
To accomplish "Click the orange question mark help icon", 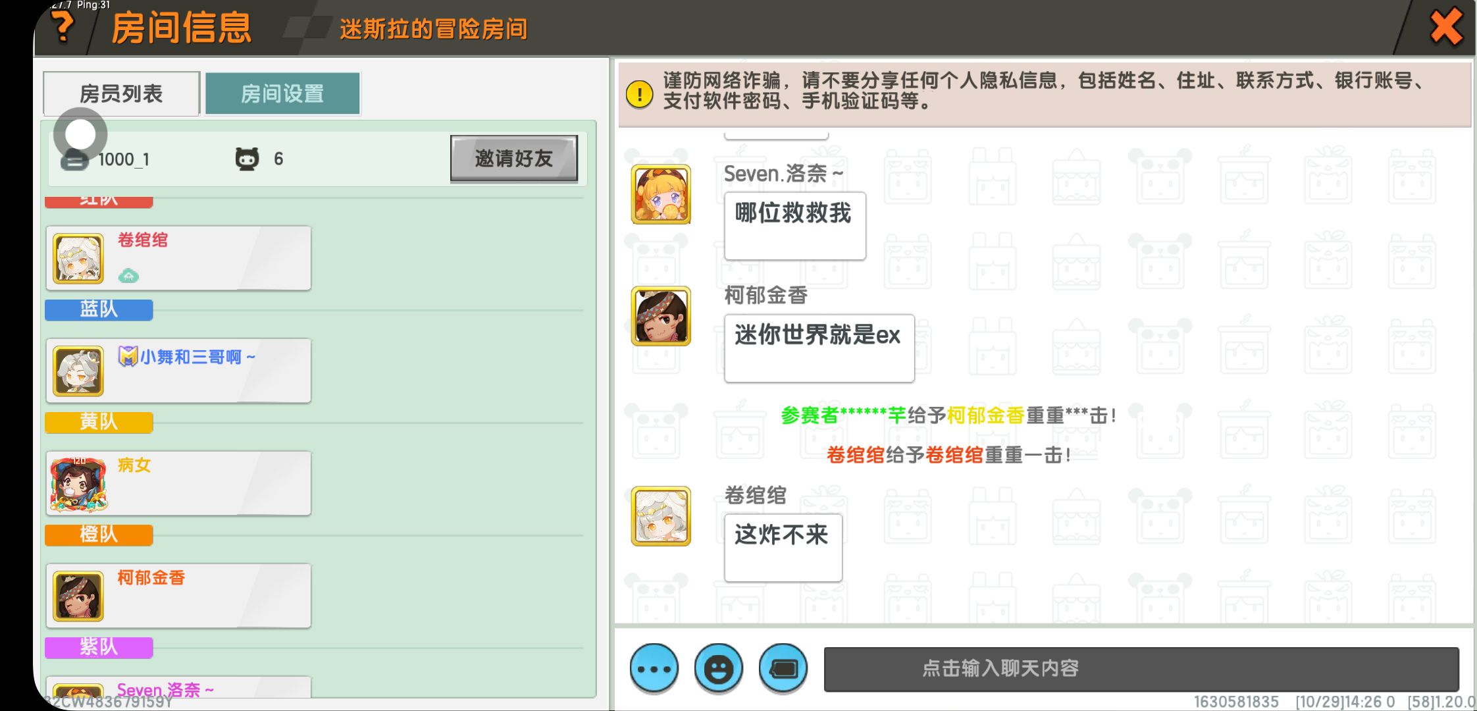I will 63,26.
